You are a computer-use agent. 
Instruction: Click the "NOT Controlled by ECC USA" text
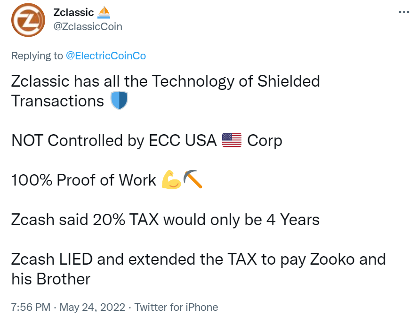click(114, 140)
